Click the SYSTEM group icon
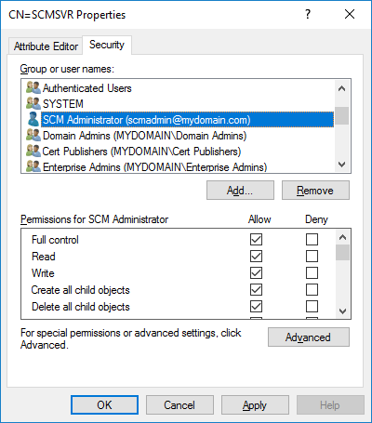 33,103
